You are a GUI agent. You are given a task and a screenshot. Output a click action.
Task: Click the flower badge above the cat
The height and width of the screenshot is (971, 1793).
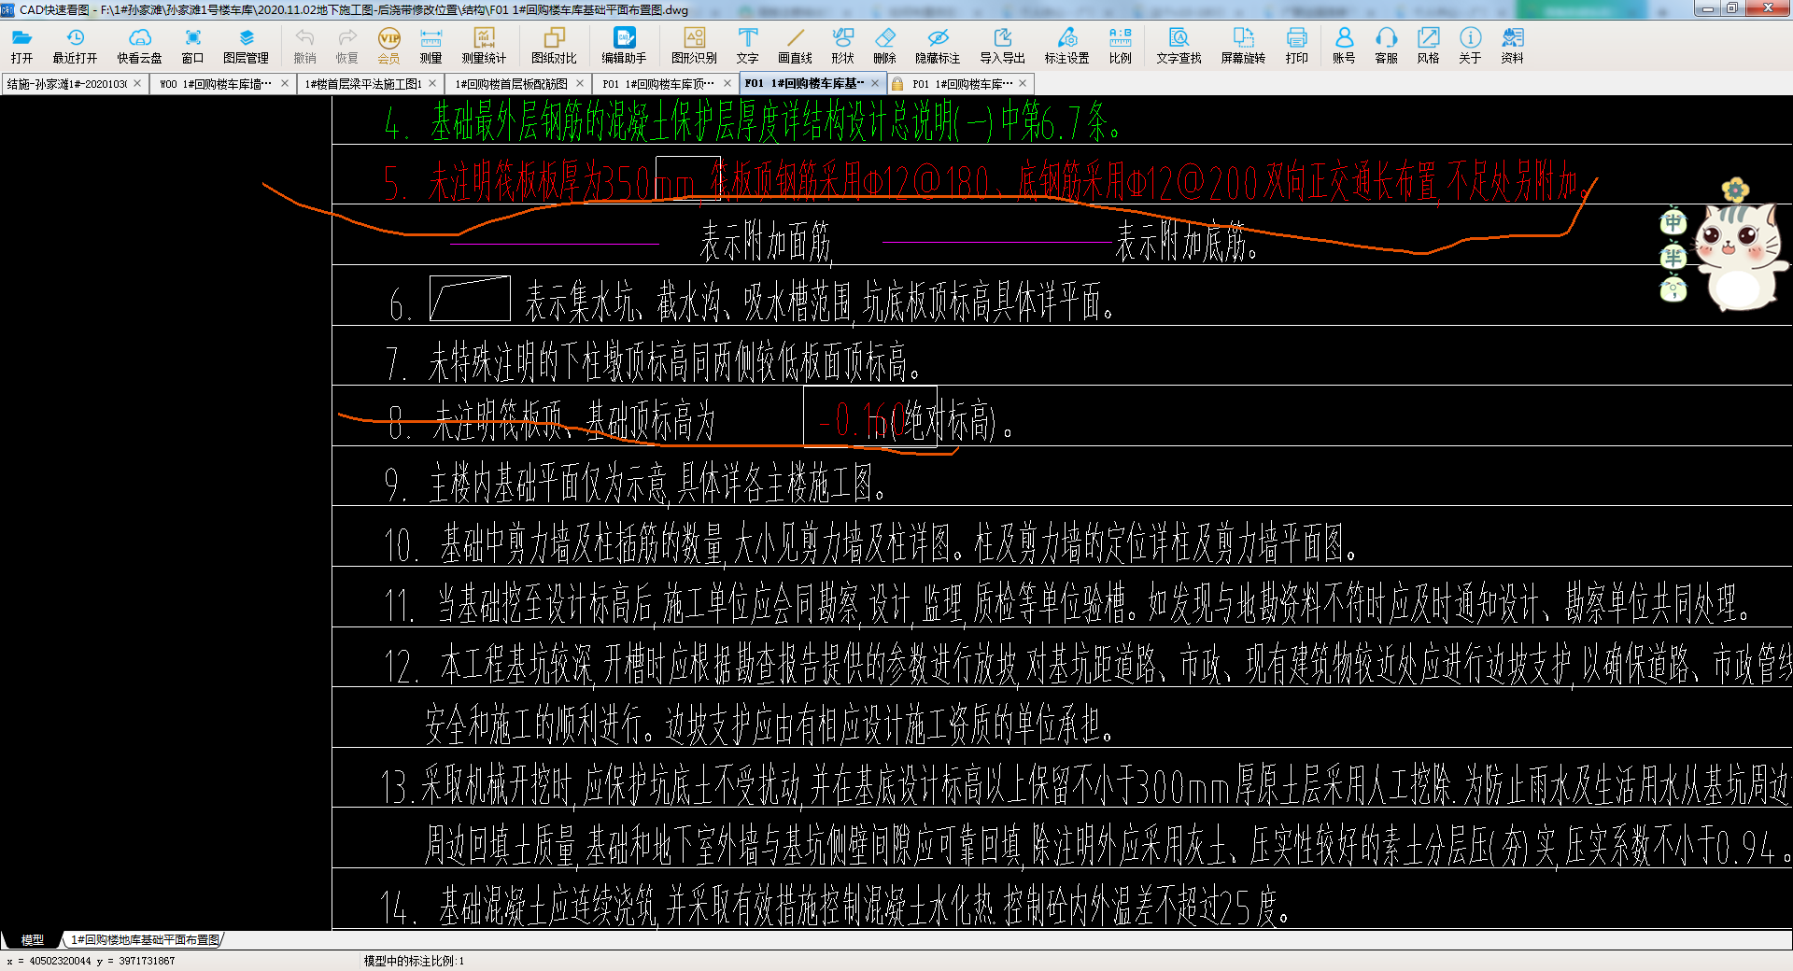click(1735, 190)
